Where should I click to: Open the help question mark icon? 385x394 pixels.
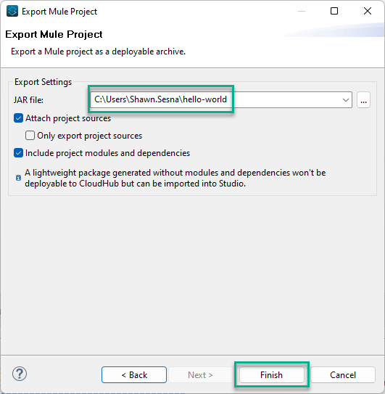click(20, 374)
